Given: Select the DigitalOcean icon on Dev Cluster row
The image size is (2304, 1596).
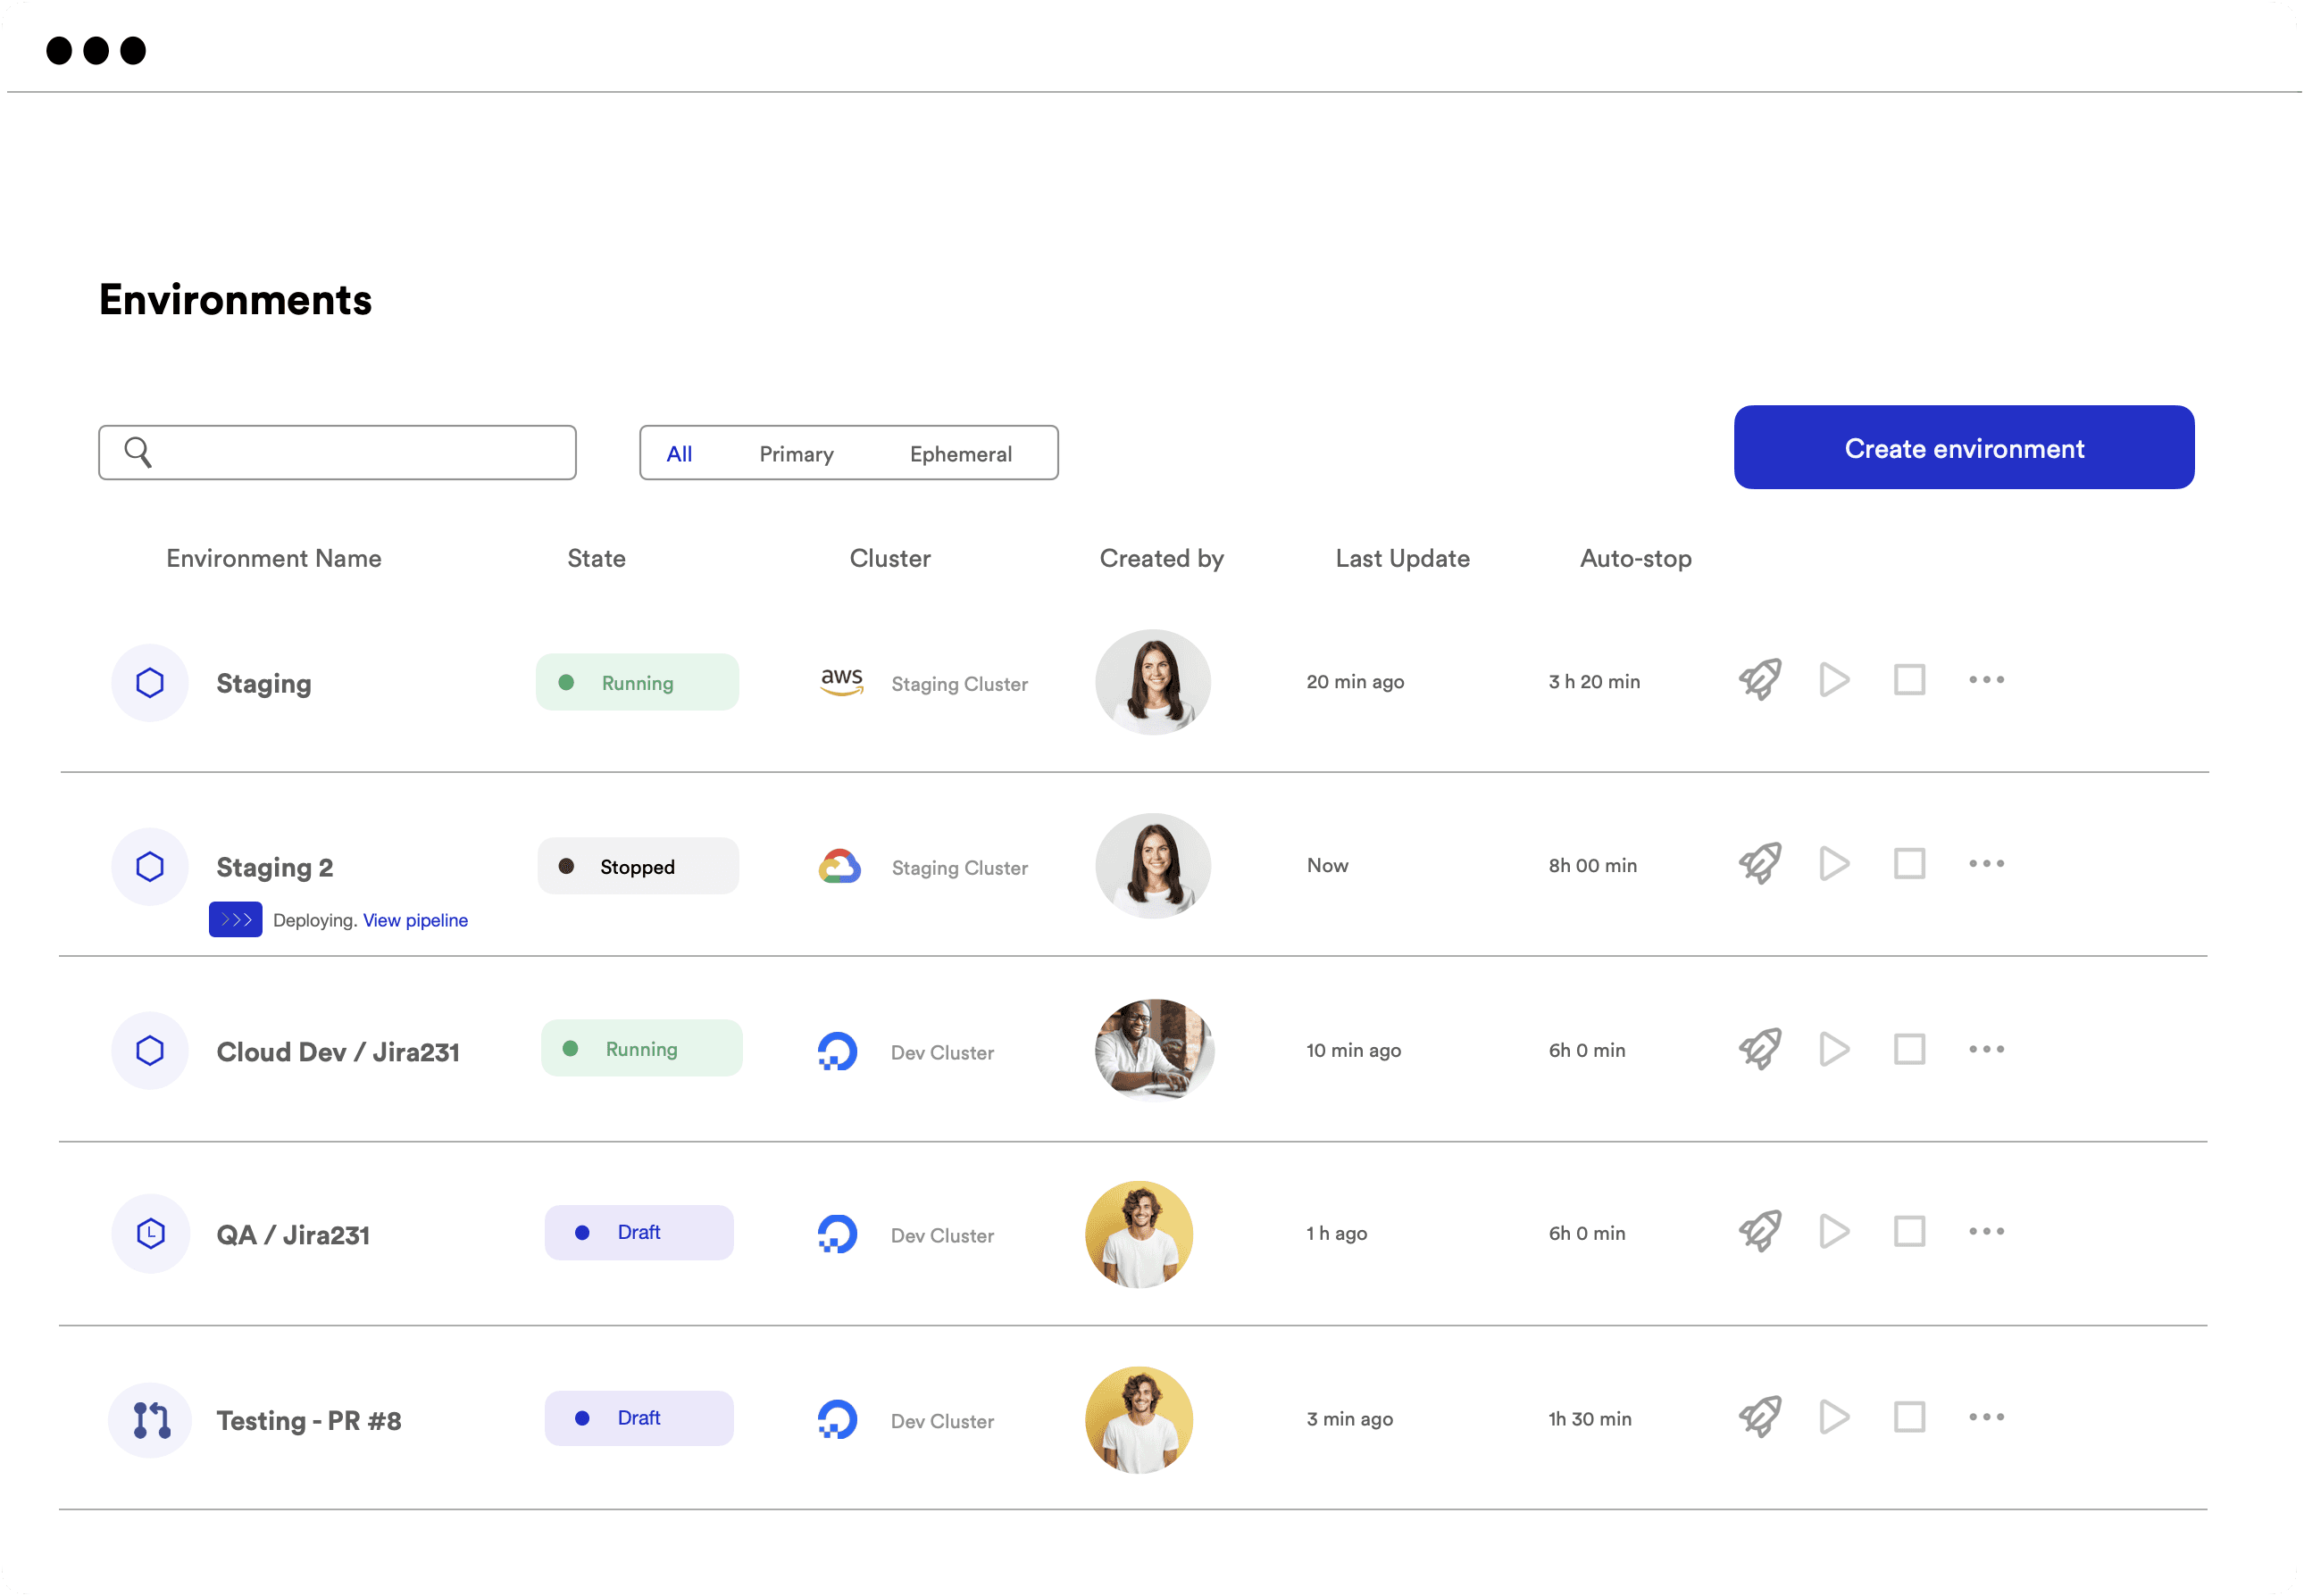Looking at the screenshot, I should (x=839, y=1051).
